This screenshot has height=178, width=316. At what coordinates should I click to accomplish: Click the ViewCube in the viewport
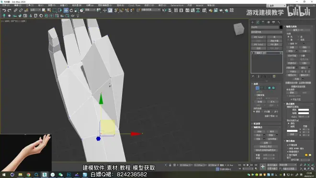click(x=239, y=29)
